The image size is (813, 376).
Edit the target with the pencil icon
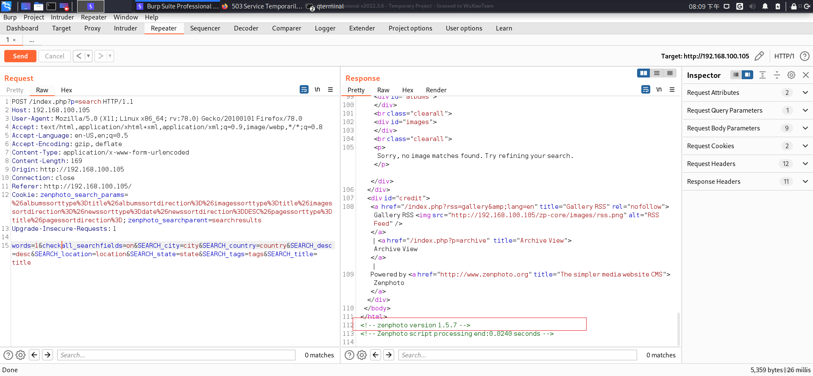click(x=759, y=56)
